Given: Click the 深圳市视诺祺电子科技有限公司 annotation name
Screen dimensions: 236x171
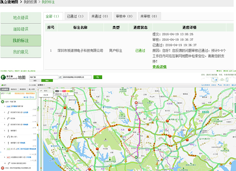Looking at the screenshot, I should (x=80, y=51).
